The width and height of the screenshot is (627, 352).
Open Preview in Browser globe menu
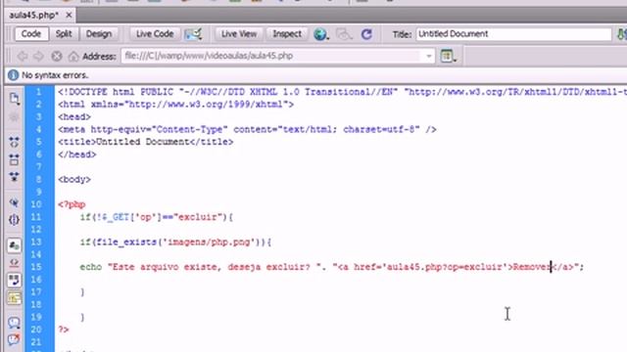click(x=321, y=34)
